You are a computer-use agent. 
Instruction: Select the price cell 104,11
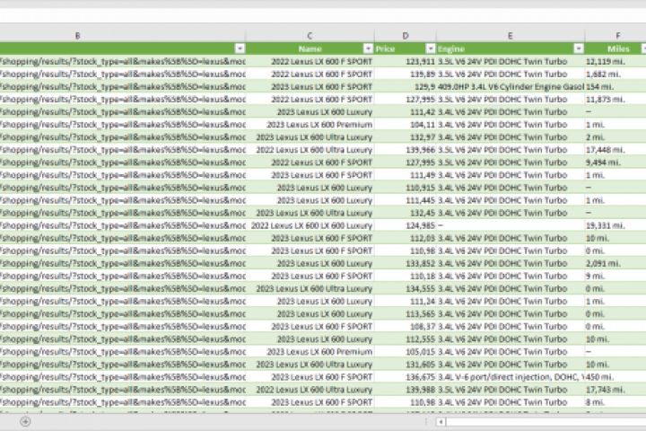[405, 125]
